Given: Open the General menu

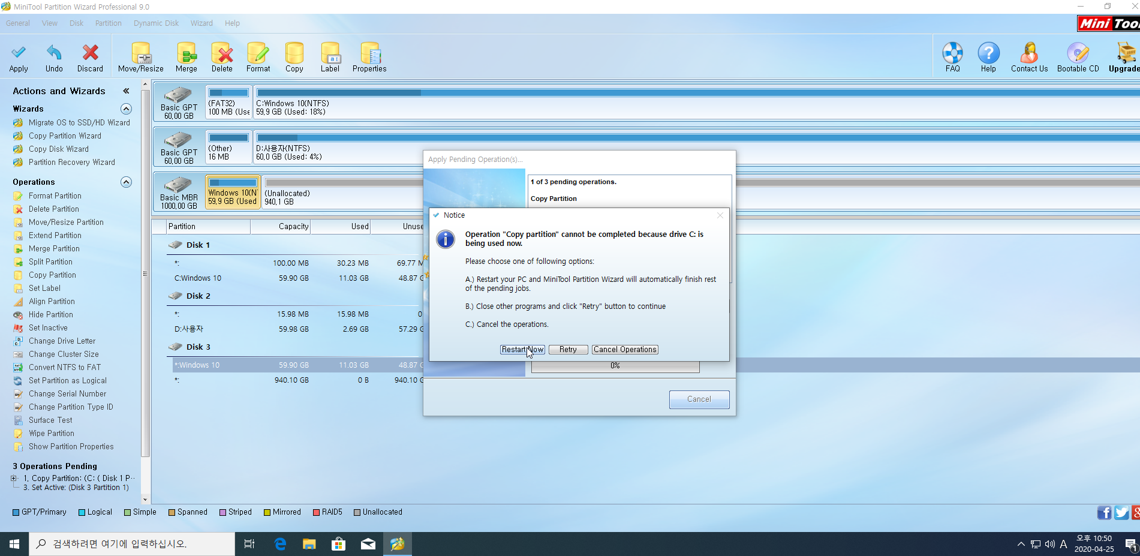Looking at the screenshot, I should coord(18,23).
